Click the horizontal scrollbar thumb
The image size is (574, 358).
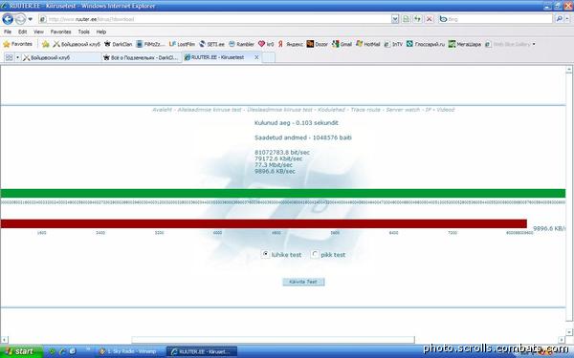coord(273,340)
